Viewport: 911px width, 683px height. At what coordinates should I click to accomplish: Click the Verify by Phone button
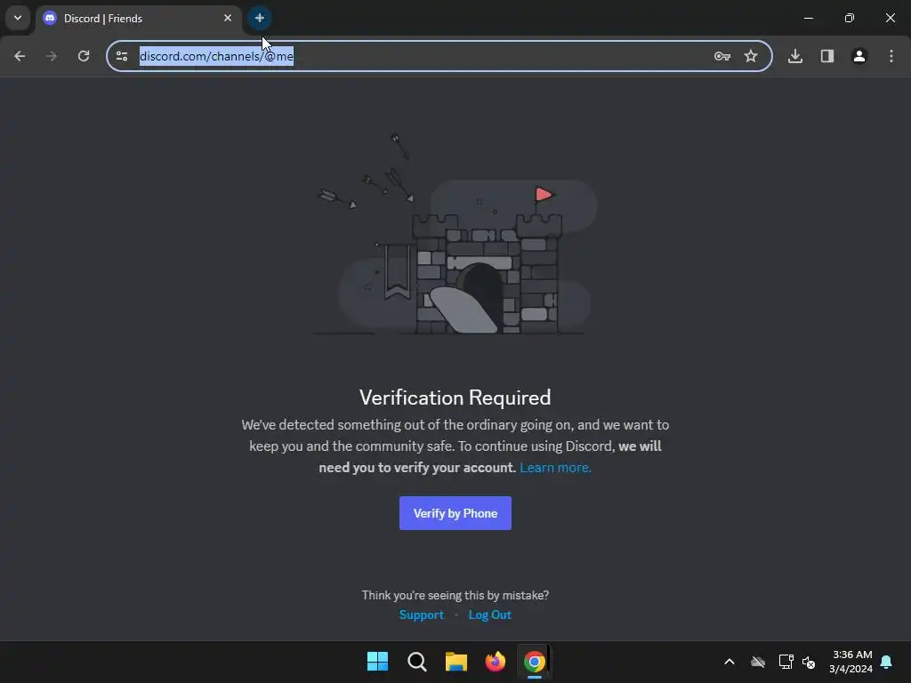click(455, 513)
